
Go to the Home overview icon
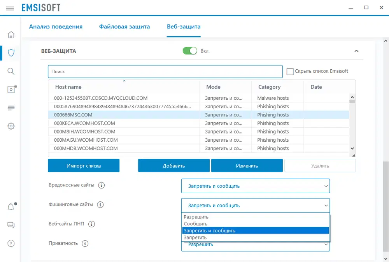(x=11, y=35)
